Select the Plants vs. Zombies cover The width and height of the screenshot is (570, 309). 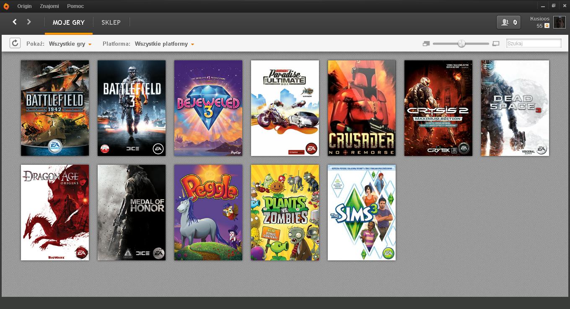point(285,213)
